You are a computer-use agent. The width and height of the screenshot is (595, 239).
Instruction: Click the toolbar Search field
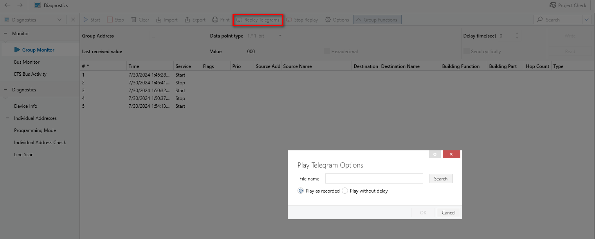pyautogui.click(x=558, y=20)
